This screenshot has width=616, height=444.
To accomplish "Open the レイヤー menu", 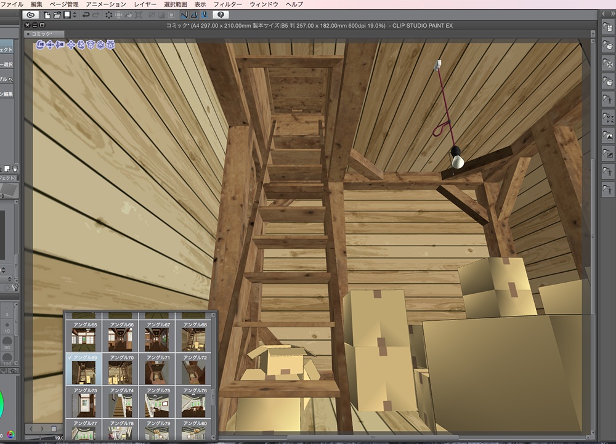I will click(x=145, y=4).
